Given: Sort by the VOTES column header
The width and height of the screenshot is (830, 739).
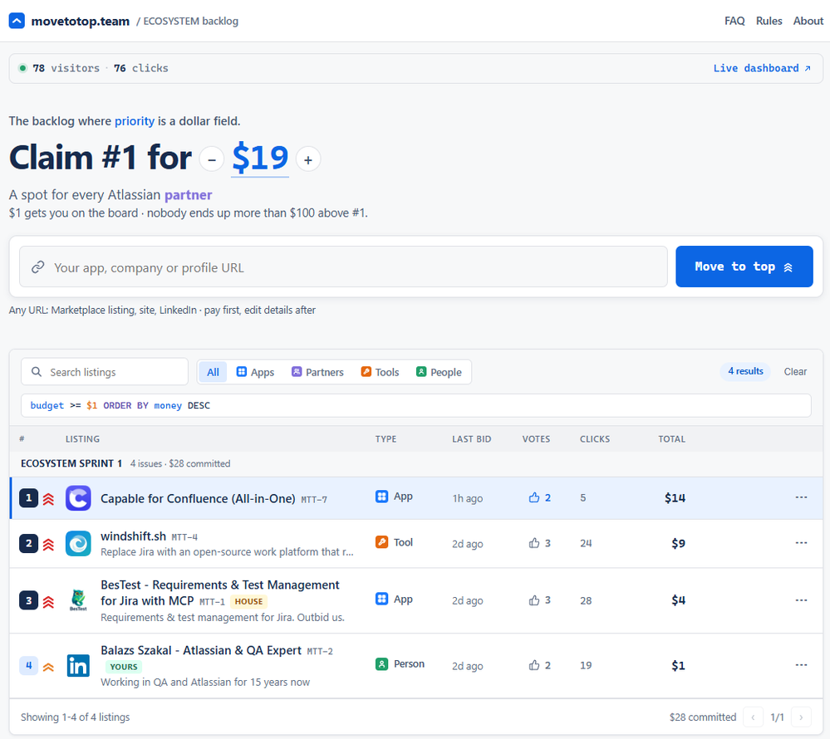Looking at the screenshot, I should click(536, 439).
